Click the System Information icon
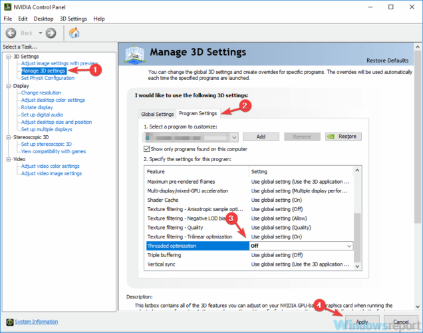423x333 pixels. (x=10, y=322)
